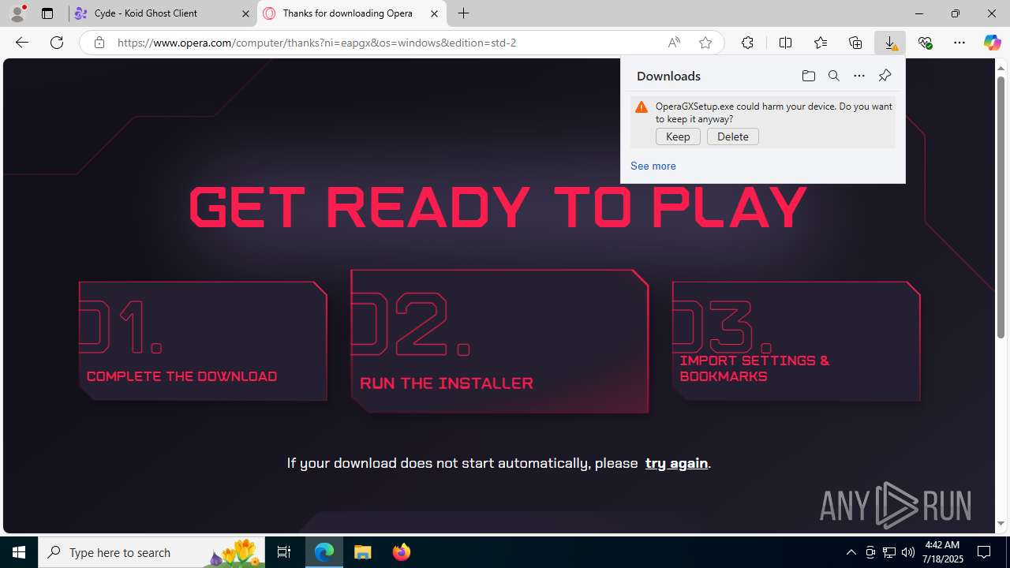The image size is (1010, 568).
Task: Toggle the Downloads toolbar button
Action: pyautogui.click(x=890, y=43)
